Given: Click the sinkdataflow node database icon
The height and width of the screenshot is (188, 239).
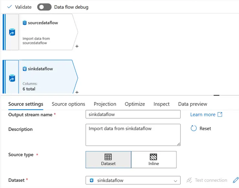Looking at the screenshot, I should [x=12, y=78].
